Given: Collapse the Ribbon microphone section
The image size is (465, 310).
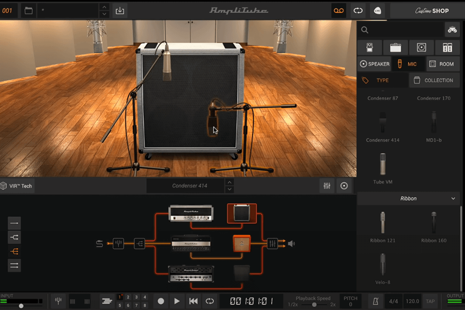Looking at the screenshot, I should (x=453, y=199).
